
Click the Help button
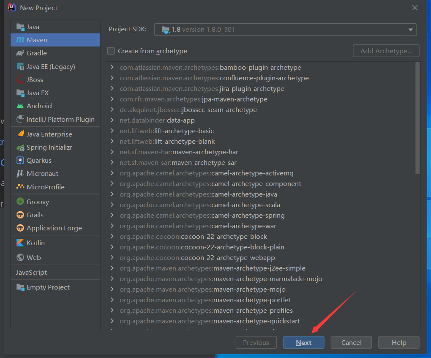[x=398, y=343]
